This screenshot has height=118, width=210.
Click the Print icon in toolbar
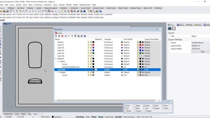(x=7, y=11)
